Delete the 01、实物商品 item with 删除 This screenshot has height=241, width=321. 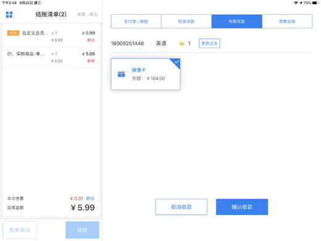coord(91,61)
